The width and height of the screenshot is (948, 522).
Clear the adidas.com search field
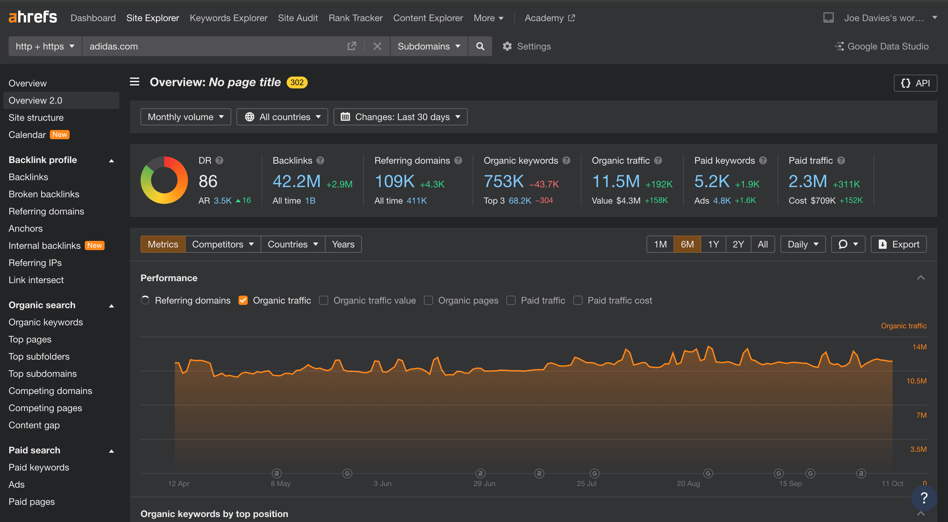point(377,46)
